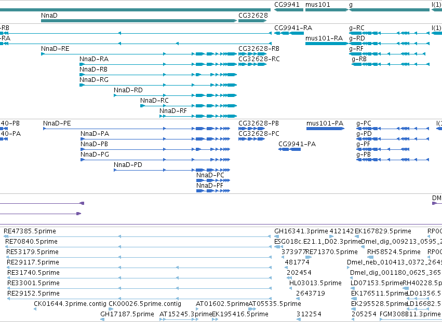Click the NnaD-RA transcript label
The height and width of the screenshot is (322, 442).
tap(94, 59)
